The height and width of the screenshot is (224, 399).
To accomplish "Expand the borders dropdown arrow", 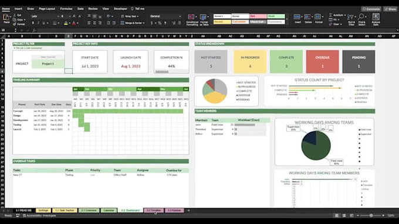I will tap(59, 23).
